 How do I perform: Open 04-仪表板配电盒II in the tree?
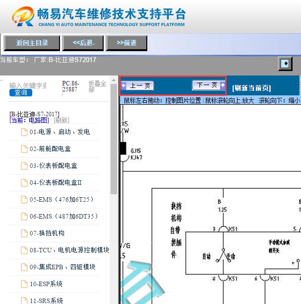[x=56, y=182]
